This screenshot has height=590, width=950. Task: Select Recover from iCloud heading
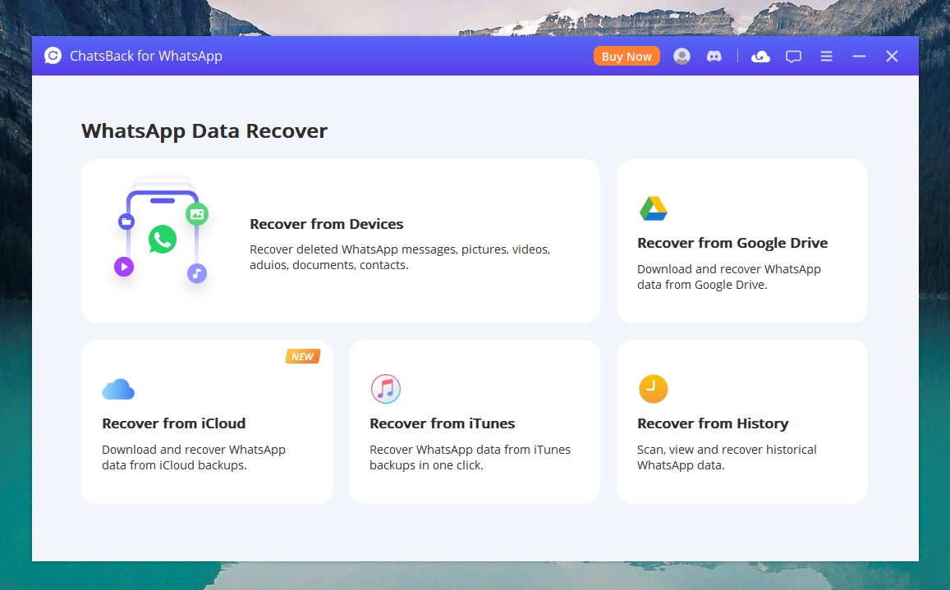click(x=174, y=423)
